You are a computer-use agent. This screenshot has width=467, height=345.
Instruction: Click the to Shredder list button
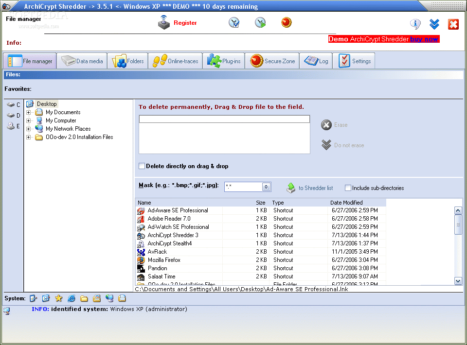pos(310,188)
